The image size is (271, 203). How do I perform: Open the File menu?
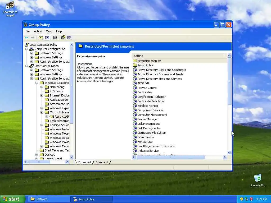pos(28,31)
